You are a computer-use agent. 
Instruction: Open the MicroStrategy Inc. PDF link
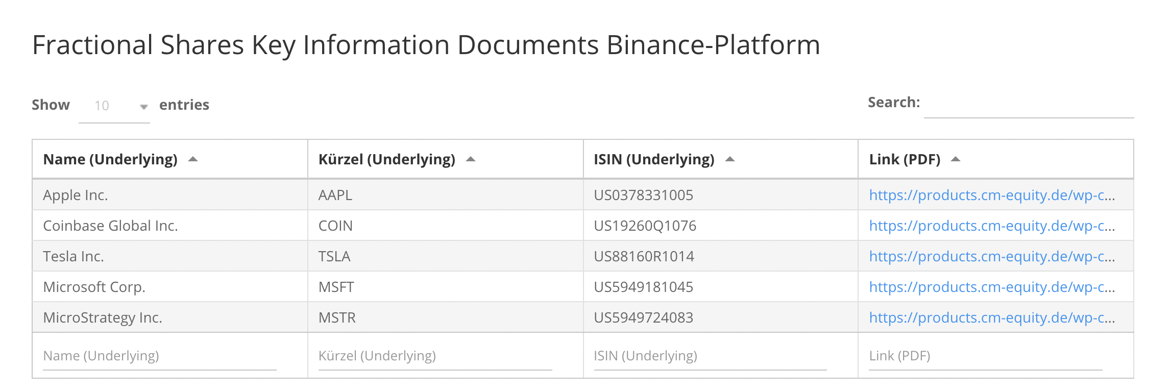(991, 317)
